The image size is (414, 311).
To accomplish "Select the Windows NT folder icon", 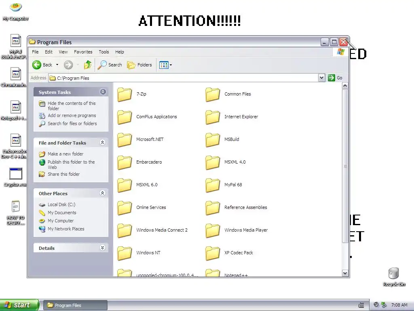I will coord(125,253).
